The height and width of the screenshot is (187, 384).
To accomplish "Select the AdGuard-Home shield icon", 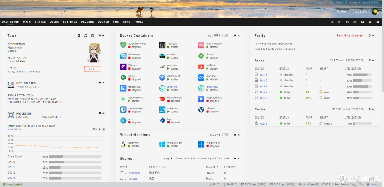I will pyautogui.click(x=123, y=45).
